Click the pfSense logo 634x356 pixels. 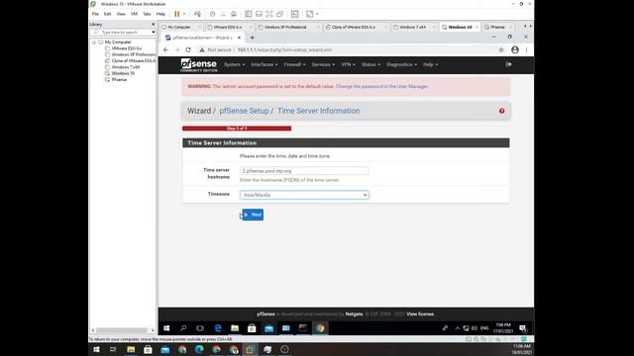click(x=198, y=65)
